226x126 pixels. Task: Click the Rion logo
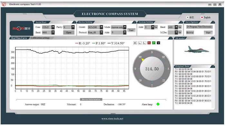22,28
